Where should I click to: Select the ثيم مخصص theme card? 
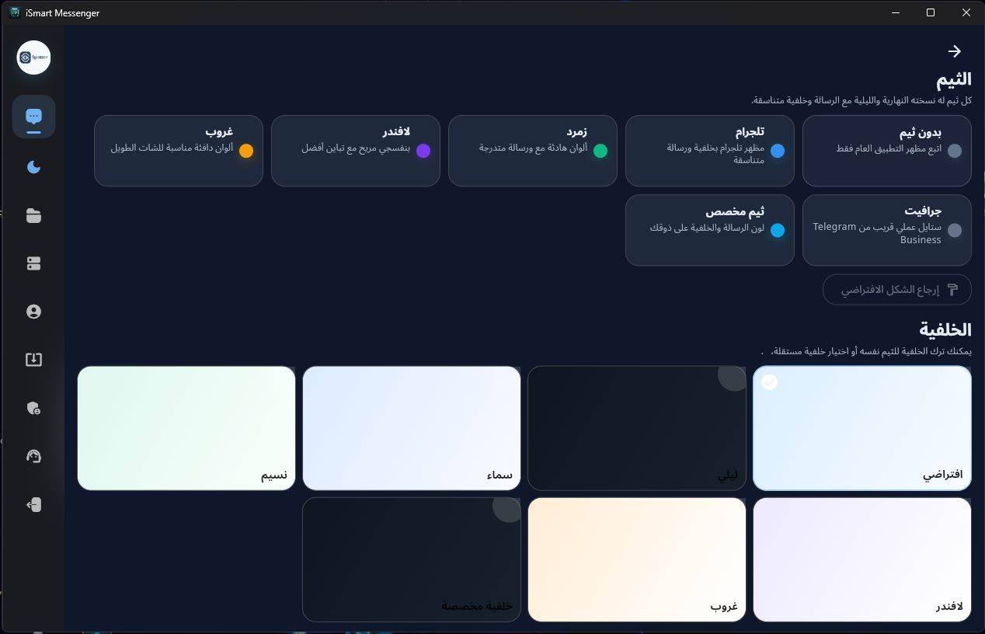coord(709,230)
